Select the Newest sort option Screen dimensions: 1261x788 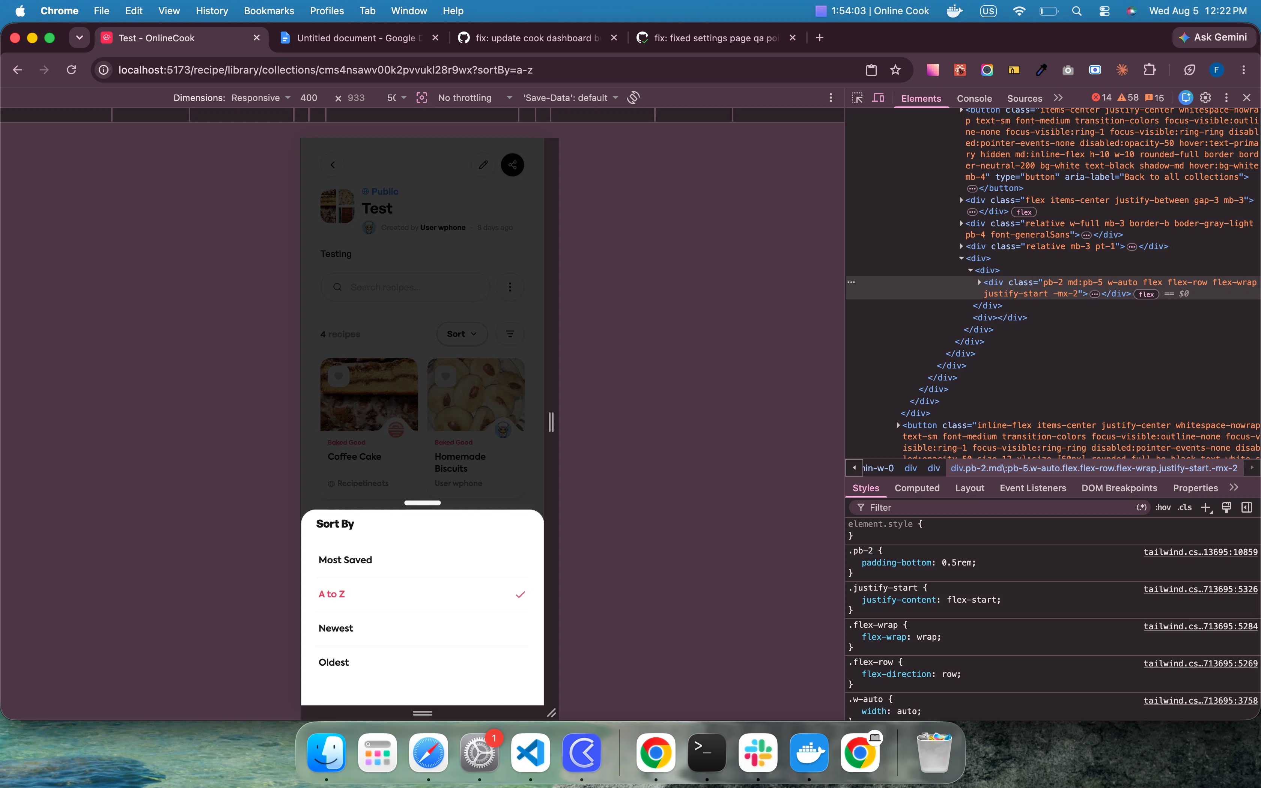[x=423, y=629]
